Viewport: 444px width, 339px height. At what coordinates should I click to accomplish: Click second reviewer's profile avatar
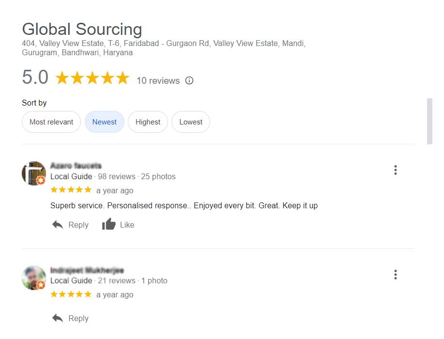coord(34,278)
